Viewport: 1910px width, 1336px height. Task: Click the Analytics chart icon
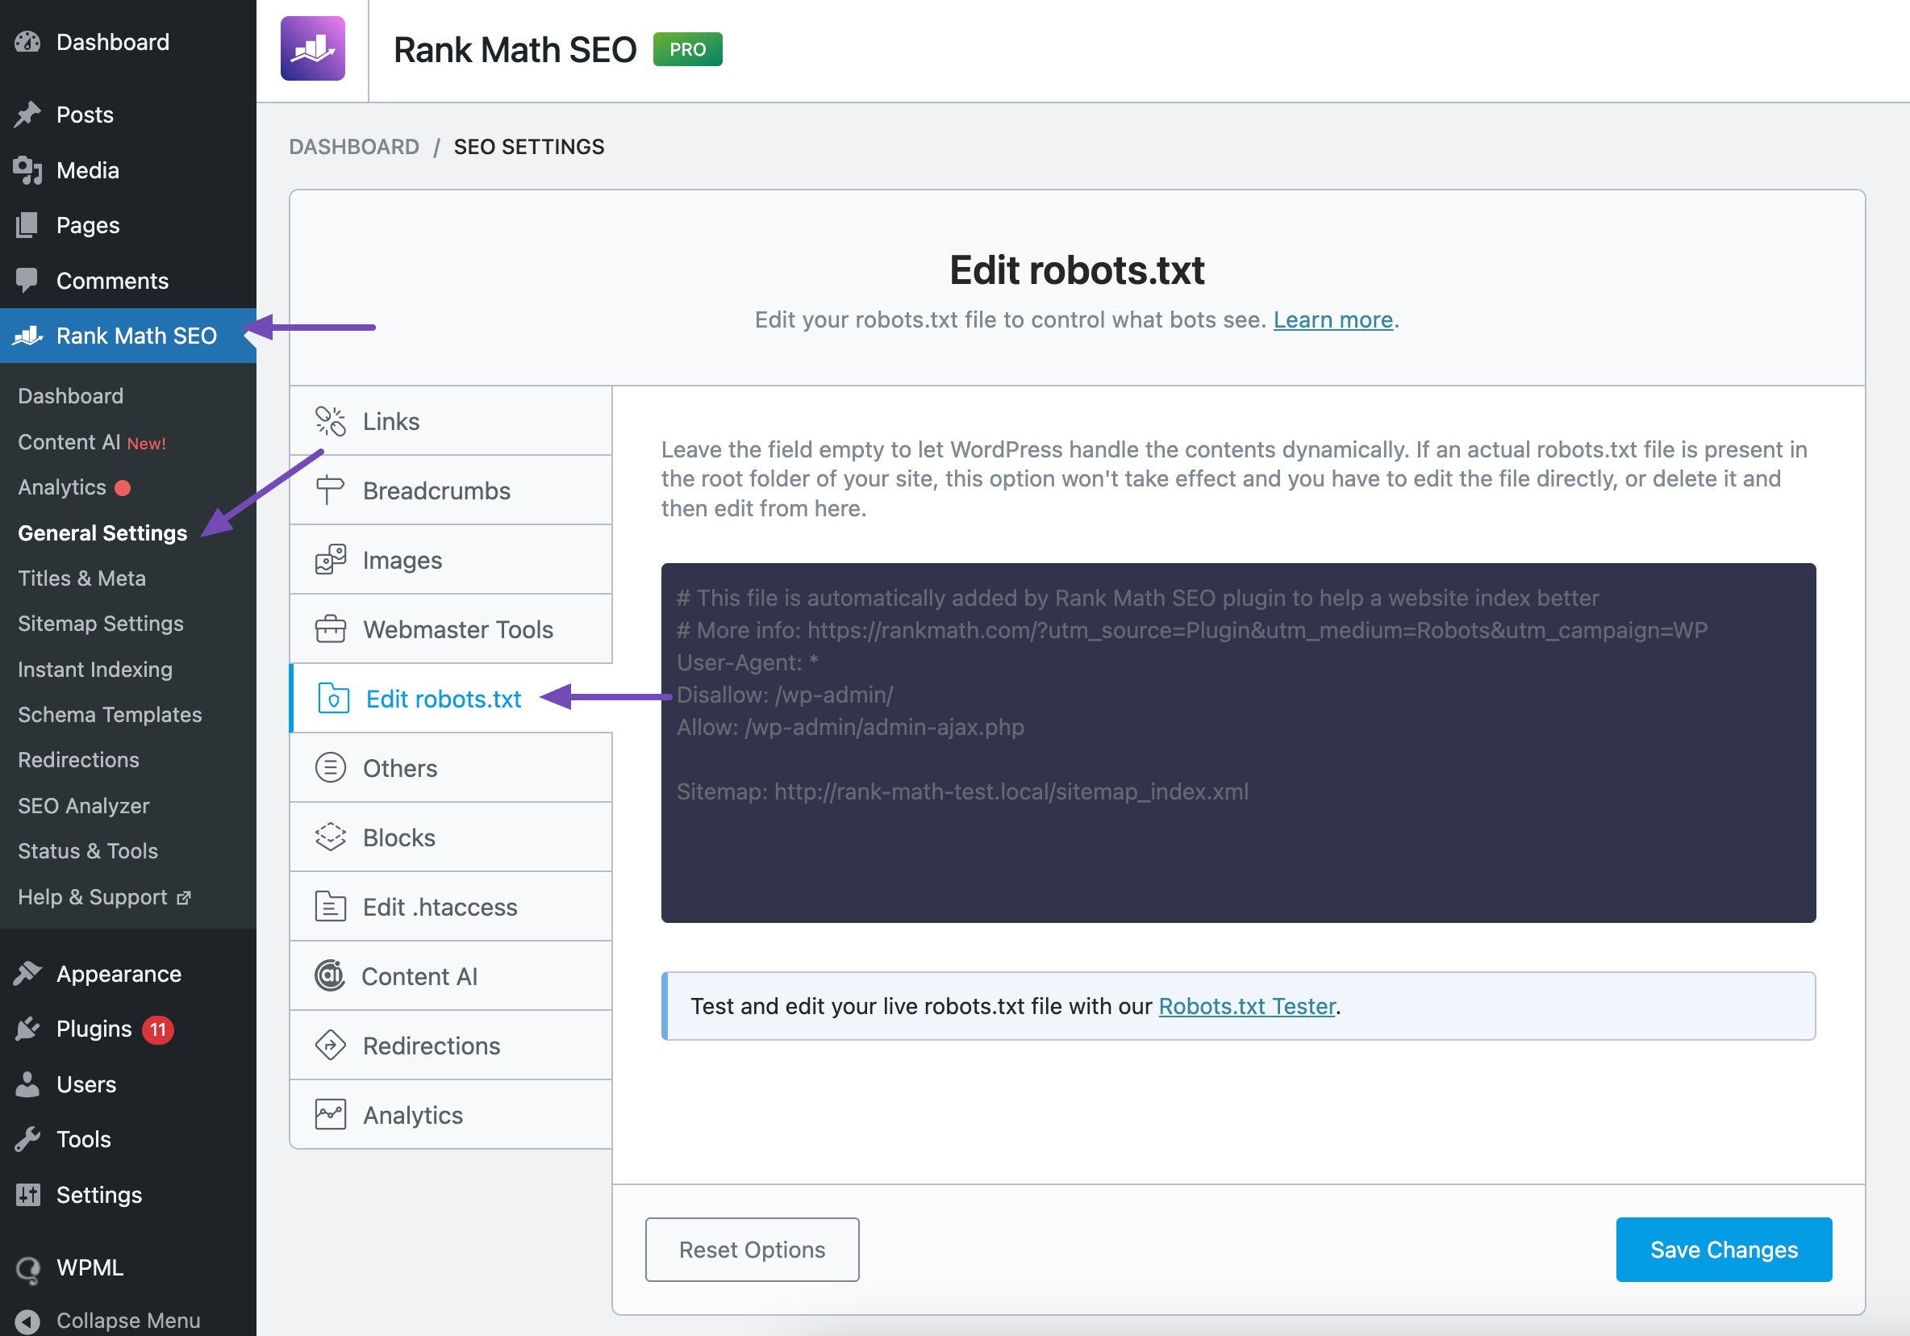330,1115
